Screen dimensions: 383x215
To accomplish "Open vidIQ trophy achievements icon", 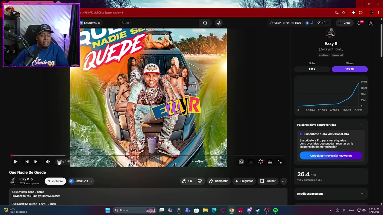I will pyautogui.click(x=319, y=23).
